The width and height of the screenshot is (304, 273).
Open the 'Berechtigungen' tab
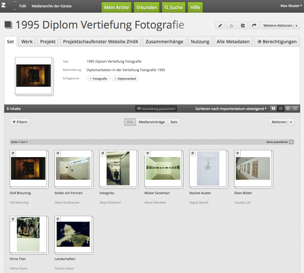(277, 41)
